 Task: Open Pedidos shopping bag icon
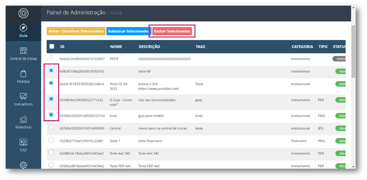pyautogui.click(x=23, y=74)
